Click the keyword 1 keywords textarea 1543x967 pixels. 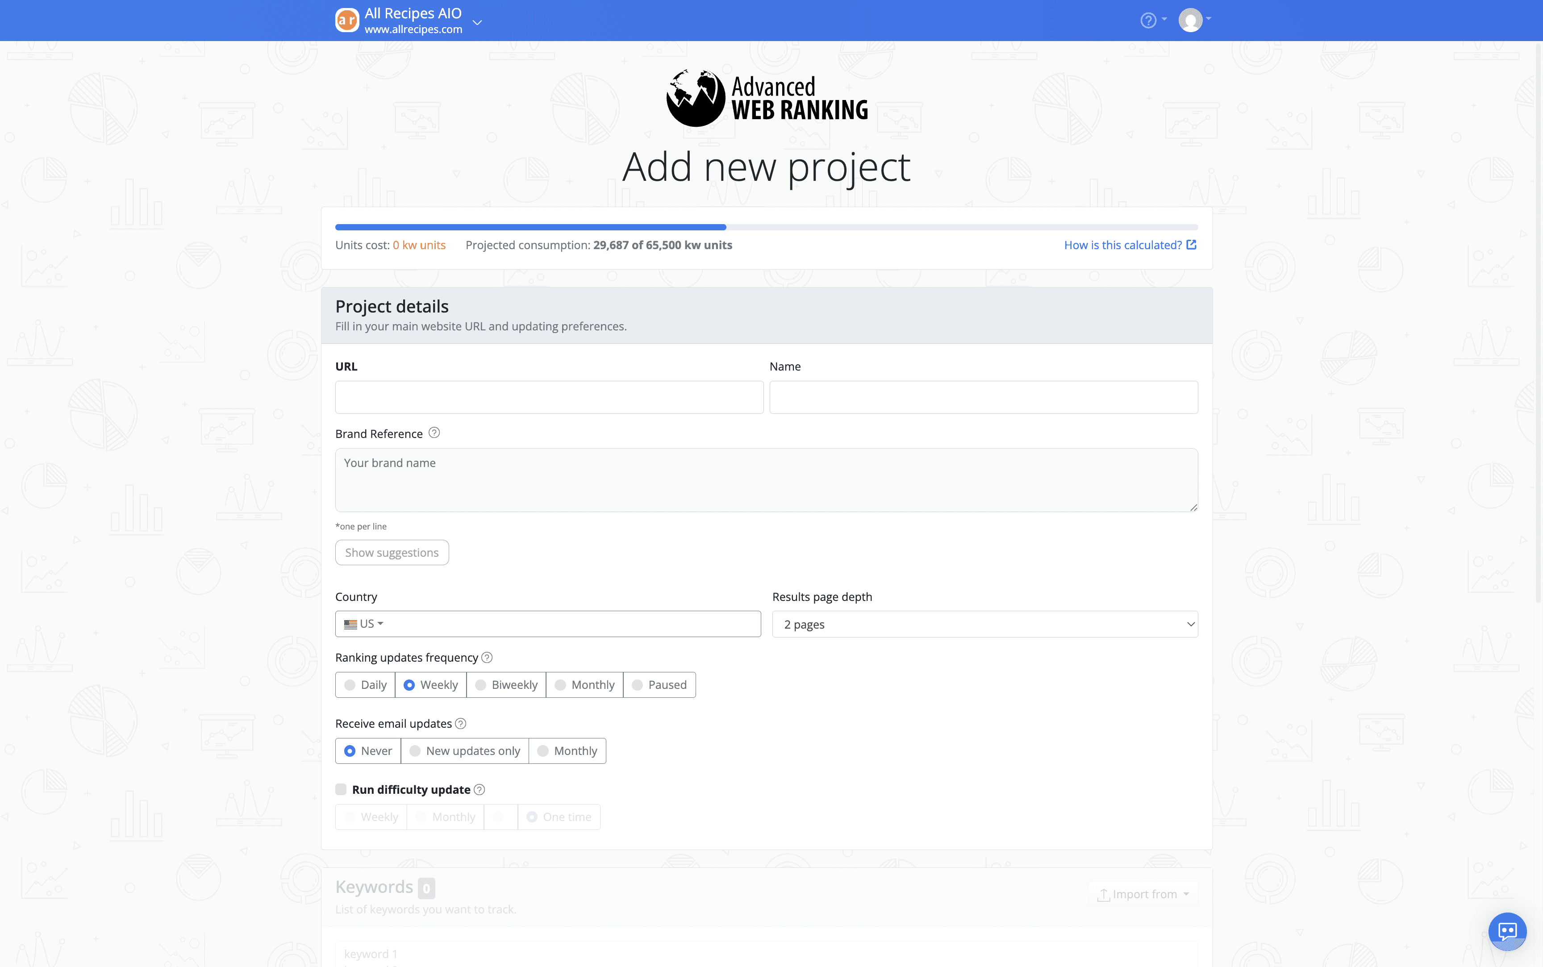point(766,954)
